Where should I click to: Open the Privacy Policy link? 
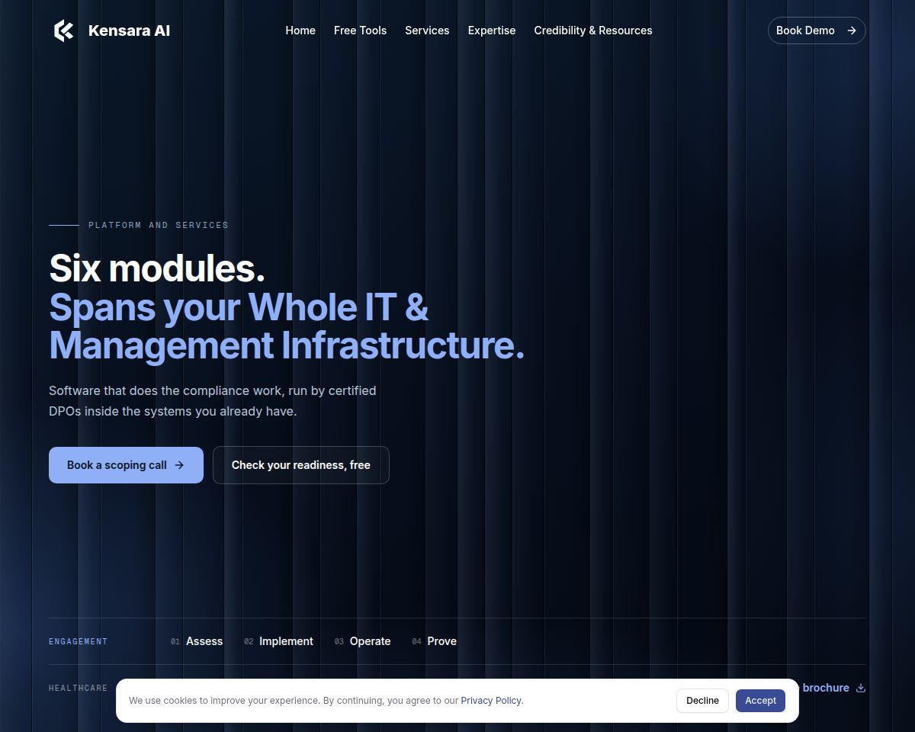[491, 701]
